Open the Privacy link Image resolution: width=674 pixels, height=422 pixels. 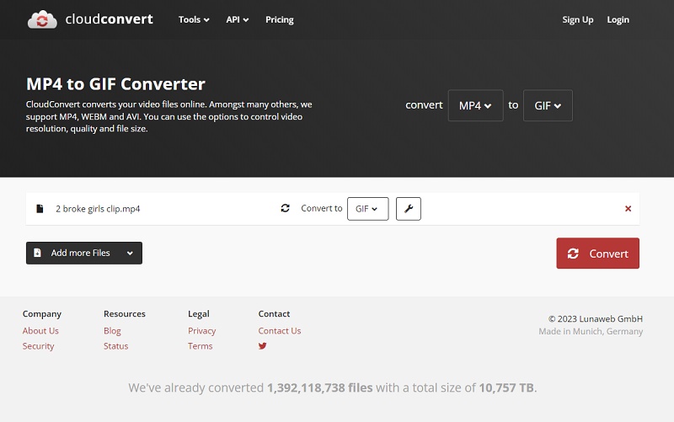pos(201,331)
